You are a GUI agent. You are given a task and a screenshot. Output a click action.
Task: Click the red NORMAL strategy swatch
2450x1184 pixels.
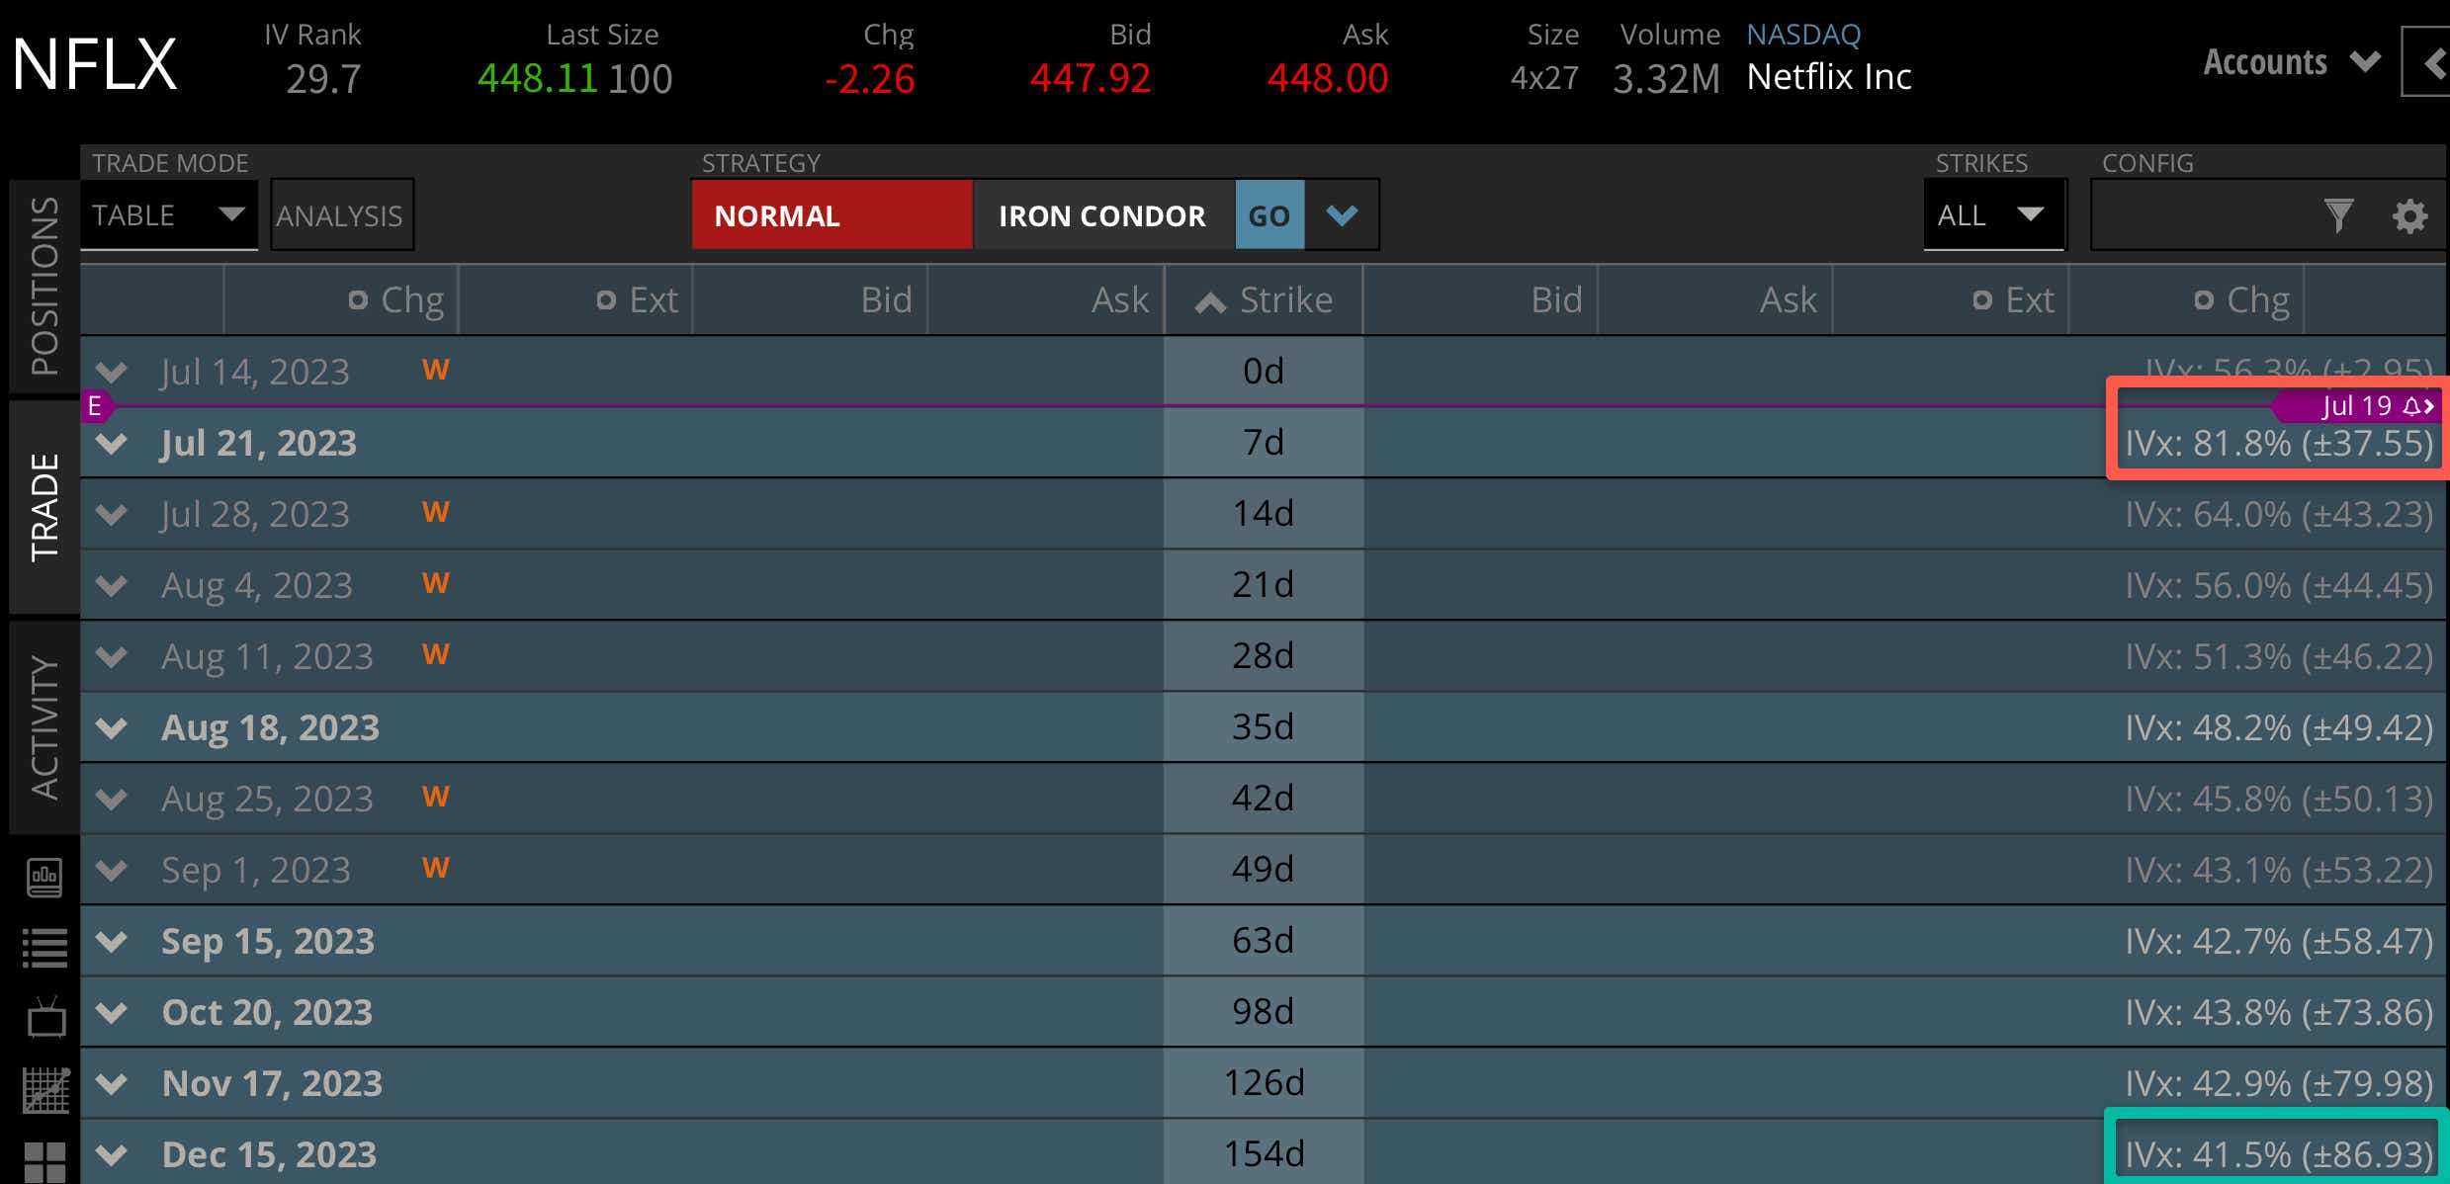(831, 214)
